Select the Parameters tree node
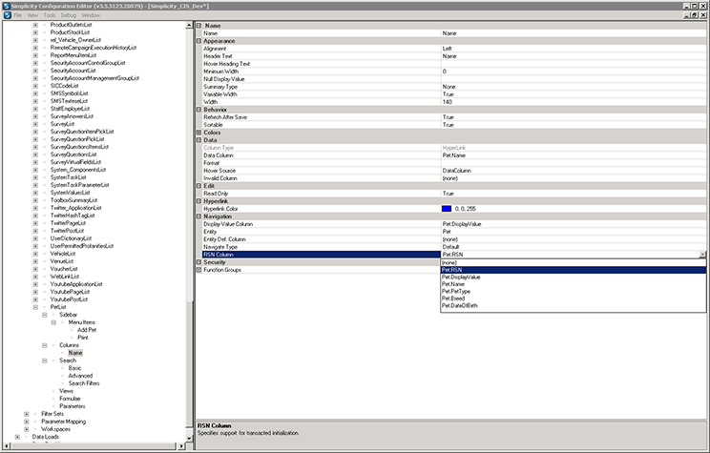The image size is (710, 453). pyautogui.click(x=72, y=406)
